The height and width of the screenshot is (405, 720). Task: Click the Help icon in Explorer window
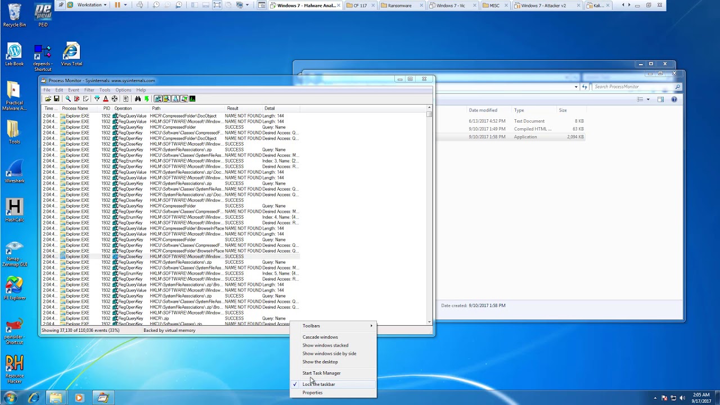coord(674,100)
